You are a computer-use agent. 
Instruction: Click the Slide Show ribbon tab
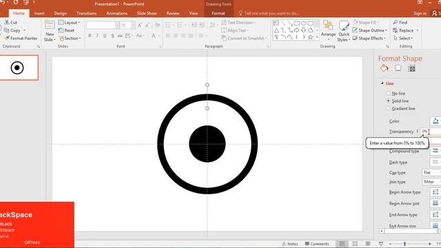point(147,13)
